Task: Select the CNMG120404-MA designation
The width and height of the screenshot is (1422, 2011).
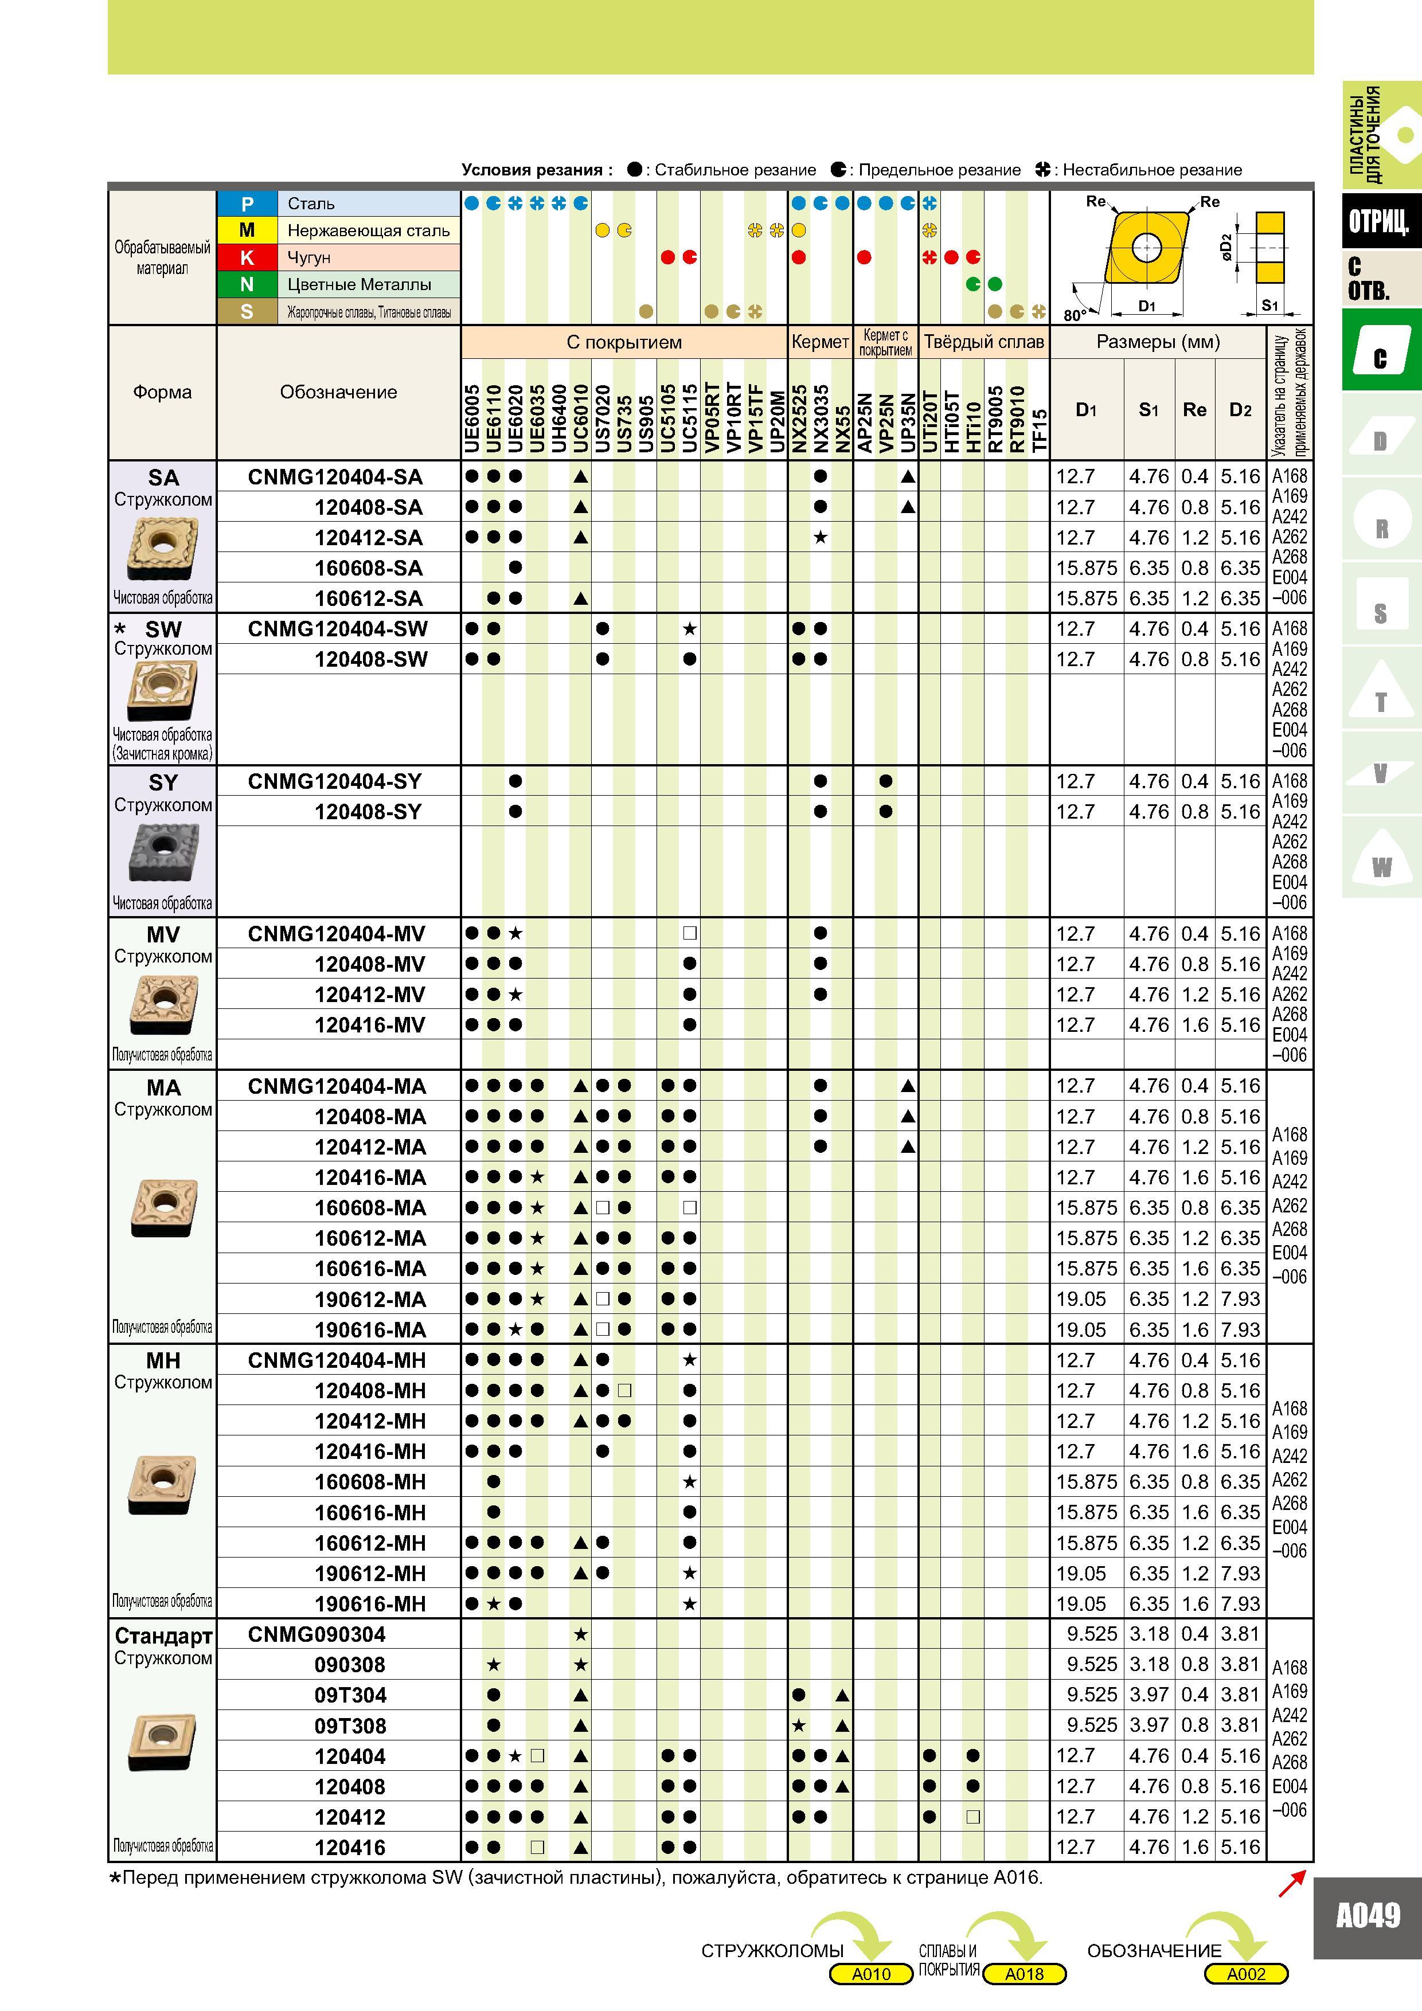Action: (337, 1087)
